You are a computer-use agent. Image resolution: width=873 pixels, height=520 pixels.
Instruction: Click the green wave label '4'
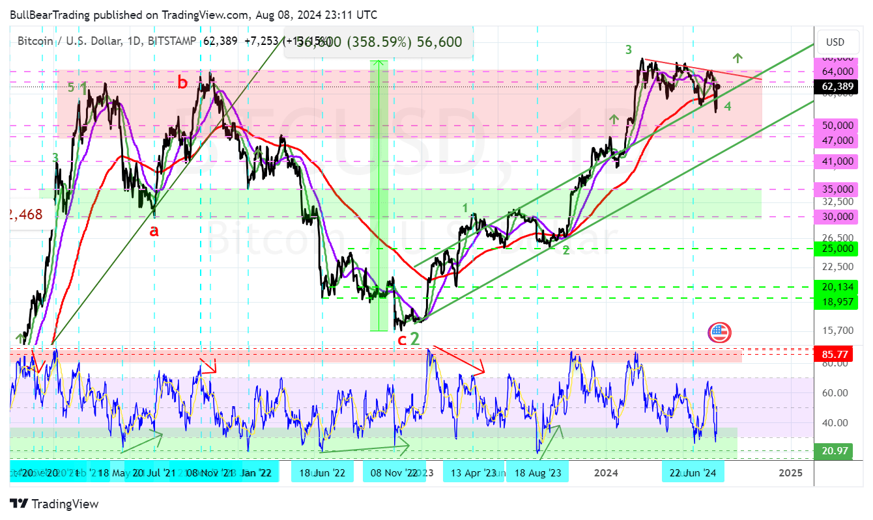coord(728,105)
